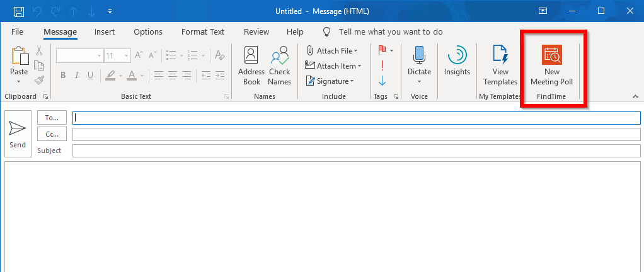This screenshot has width=644, height=272.
Task: Open Insights
Action: click(x=457, y=62)
